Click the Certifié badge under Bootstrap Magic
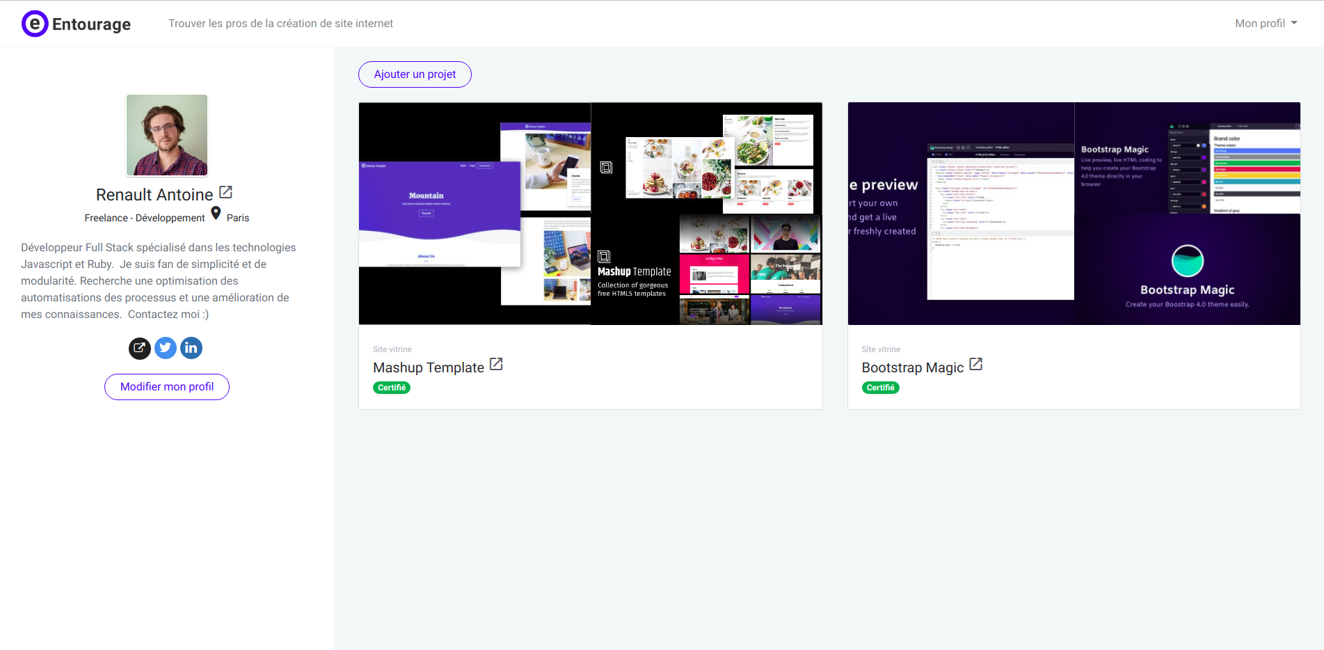 point(881,388)
